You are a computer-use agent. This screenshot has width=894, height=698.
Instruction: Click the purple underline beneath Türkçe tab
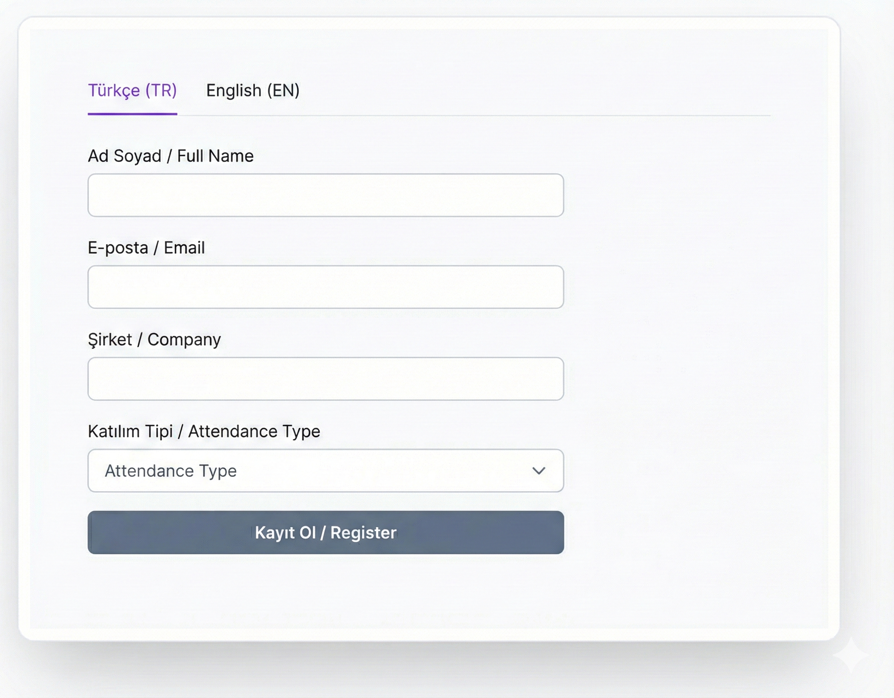(x=132, y=114)
